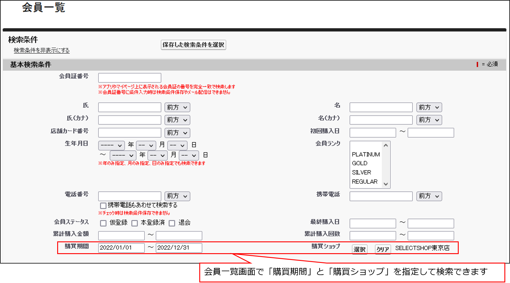Click the 電話番号 input field

click(129, 196)
